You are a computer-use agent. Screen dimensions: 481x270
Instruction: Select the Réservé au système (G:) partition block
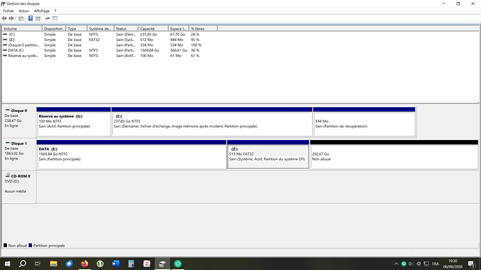74,122
